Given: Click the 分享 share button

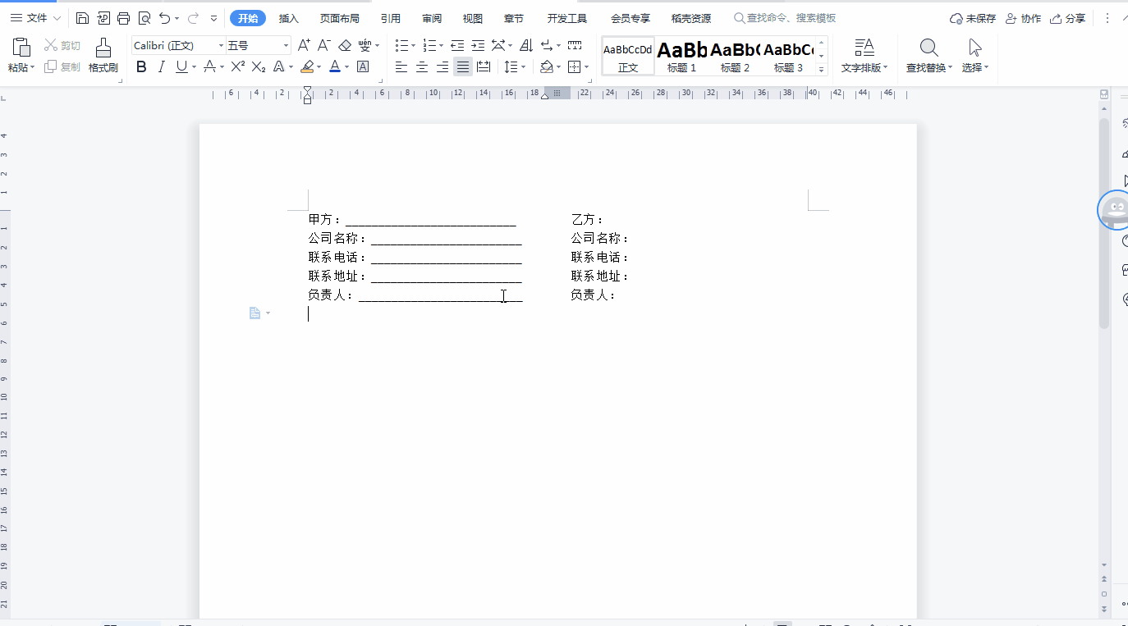Looking at the screenshot, I should tap(1068, 18).
